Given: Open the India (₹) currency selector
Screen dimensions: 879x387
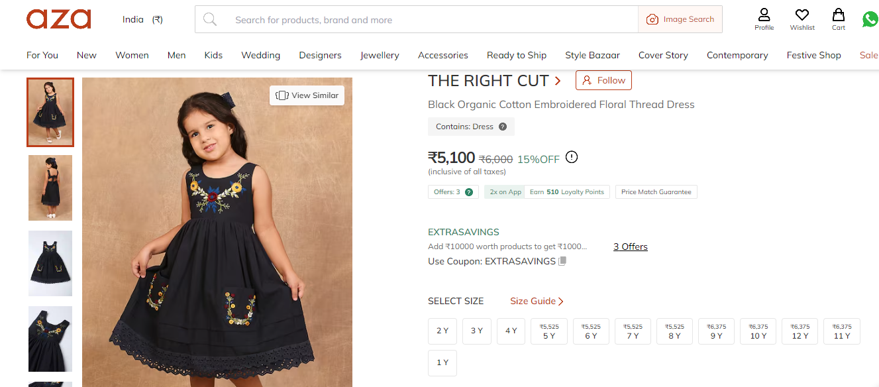Looking at the screenshot, I should pos(142,20).
